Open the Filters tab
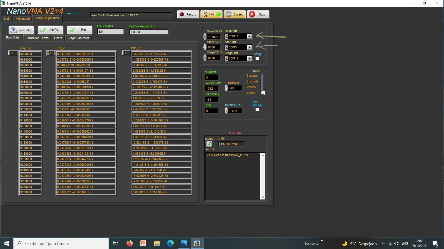444x249 pixels. [58, 38]
